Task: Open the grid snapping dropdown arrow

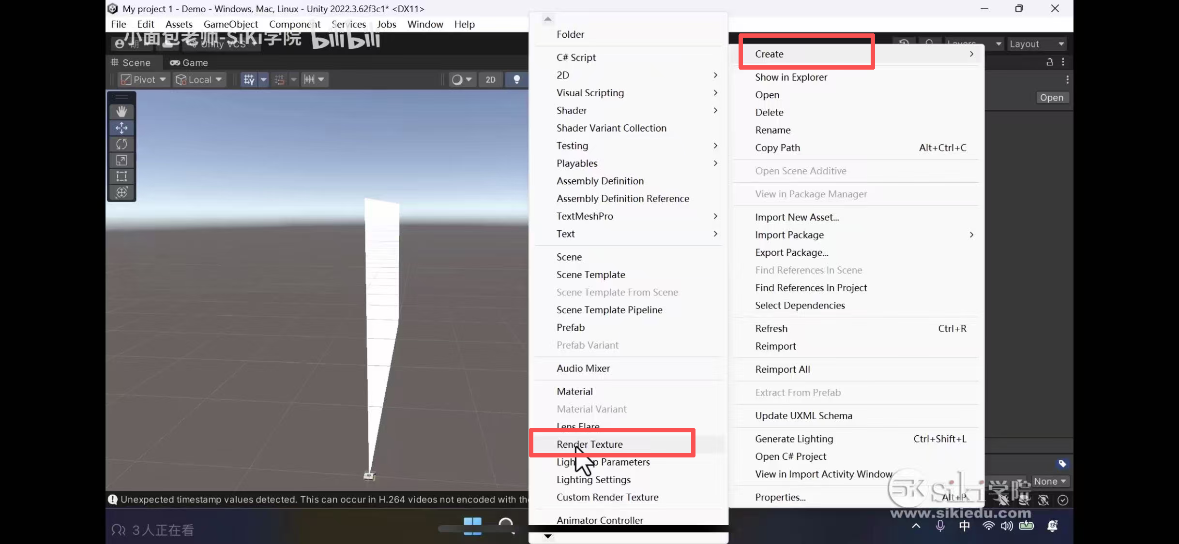Action: click(x=264, y=79)
